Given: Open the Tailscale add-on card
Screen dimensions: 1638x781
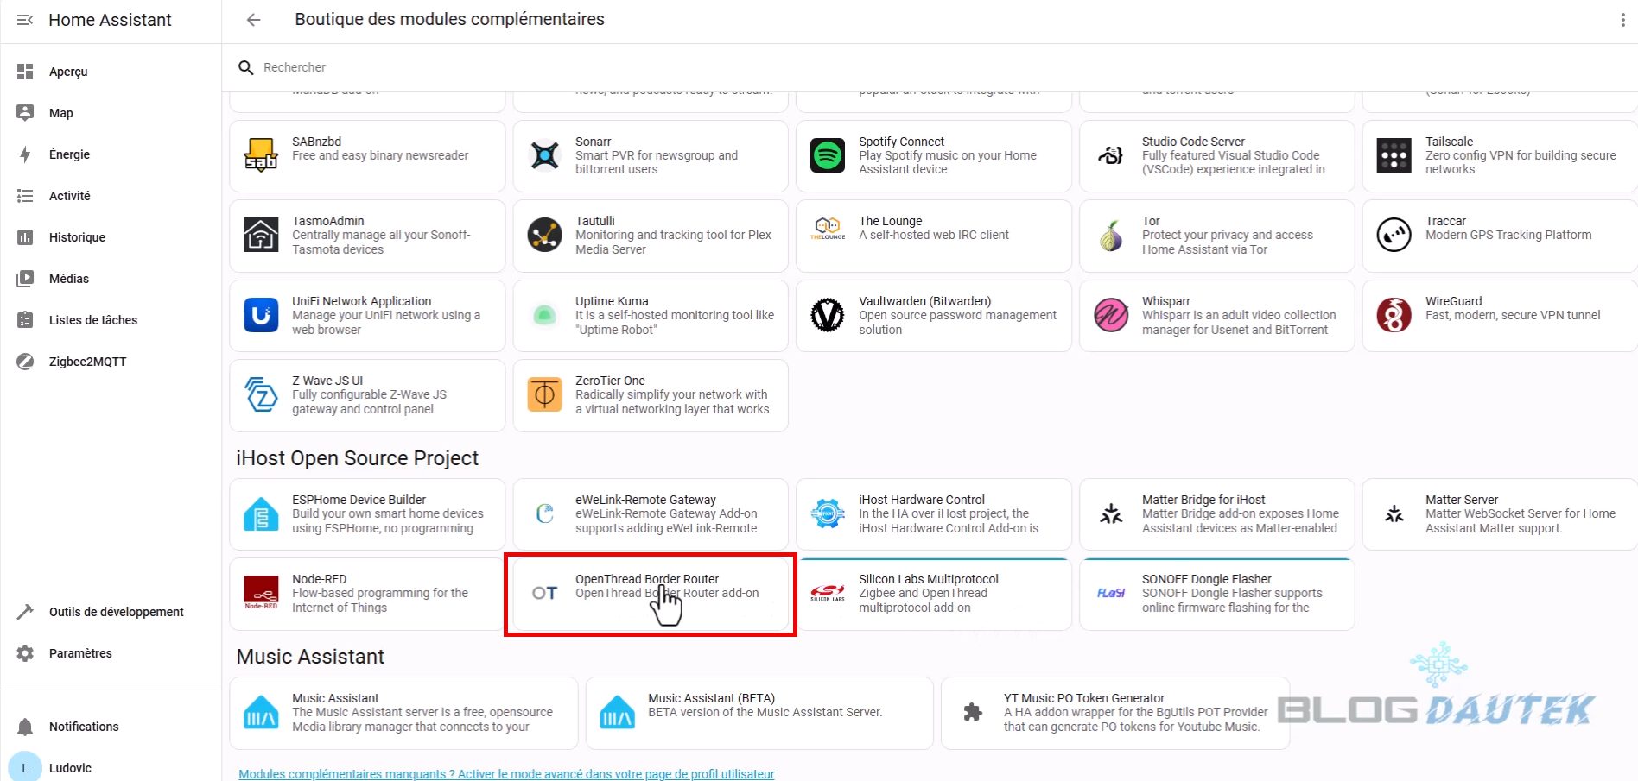Looking at the screenshot, I should coord(1499,156).
